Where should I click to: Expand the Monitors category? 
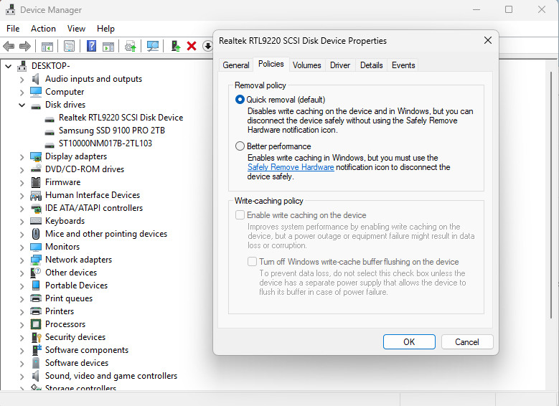tap(22, 247)
